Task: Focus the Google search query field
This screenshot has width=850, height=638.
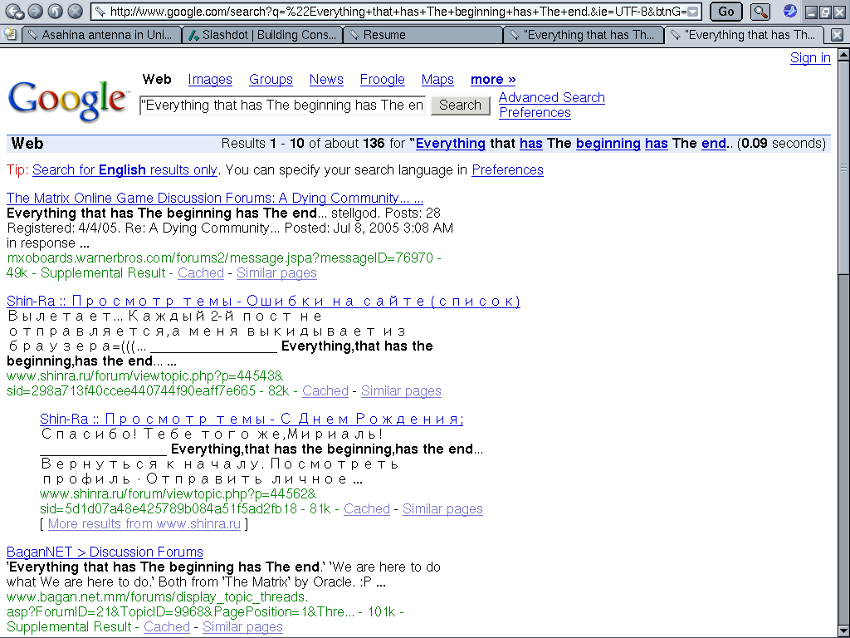Action: pos(283,106)
